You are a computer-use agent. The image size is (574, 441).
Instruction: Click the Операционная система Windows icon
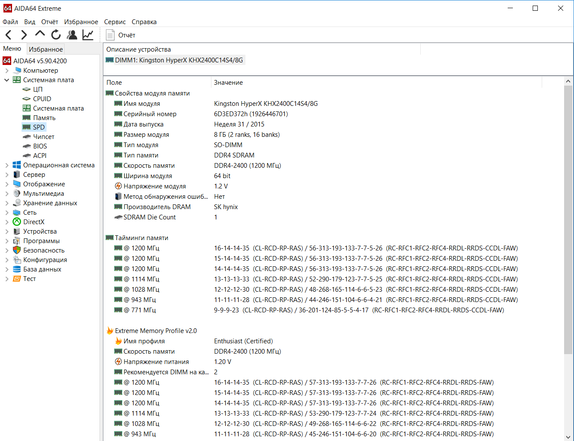(17, 165)
